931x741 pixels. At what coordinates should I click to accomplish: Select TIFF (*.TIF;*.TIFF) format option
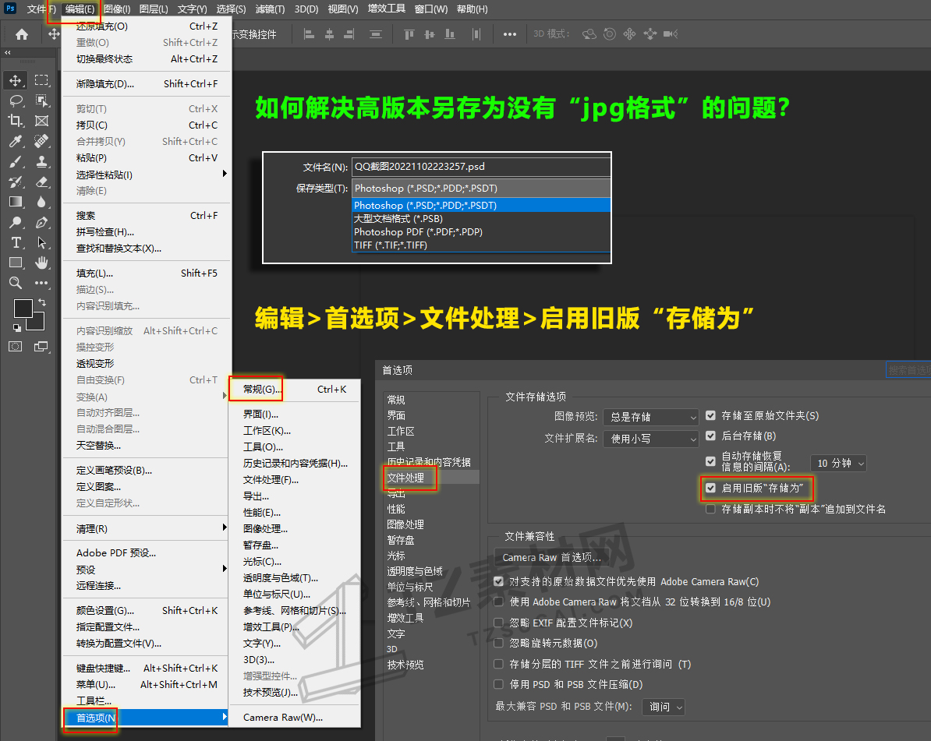click(481, 245)
